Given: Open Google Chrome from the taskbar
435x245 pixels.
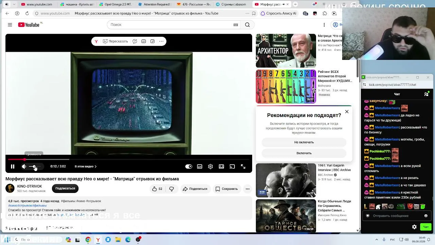Looking at the screenshot, I should pos(88,240).
